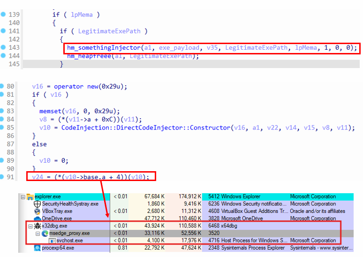Click PID 3520 cell of msedge_proxy
The height and width of the screenshot is (257, 363).
(213, 233)
